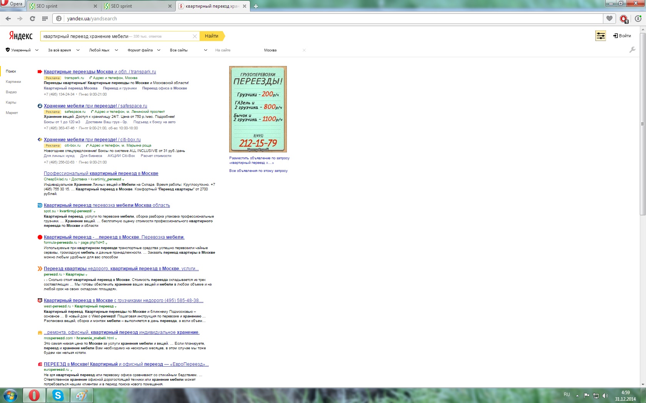This screenshot has width=646, height=403.
Task: Click the west-pereezd.ru favicon
Action: 40,301
